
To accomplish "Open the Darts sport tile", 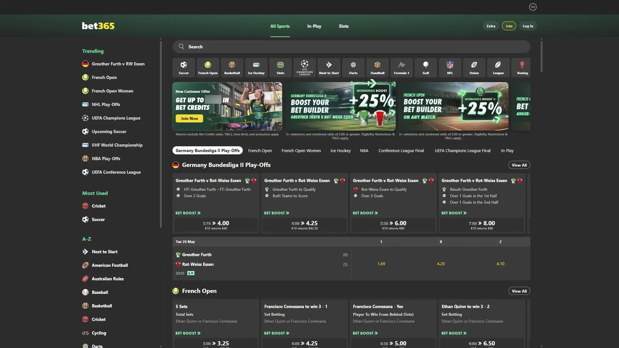I will click(353, 68).
